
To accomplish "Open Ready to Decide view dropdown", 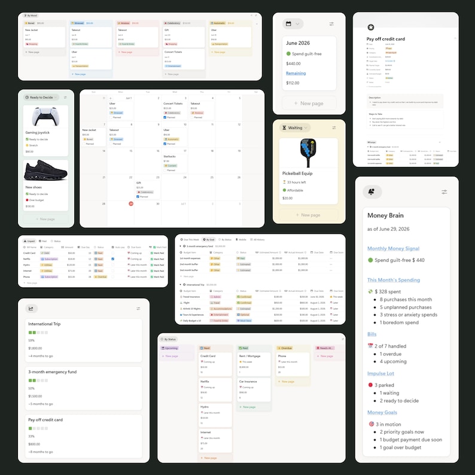I will pos(41,98).
